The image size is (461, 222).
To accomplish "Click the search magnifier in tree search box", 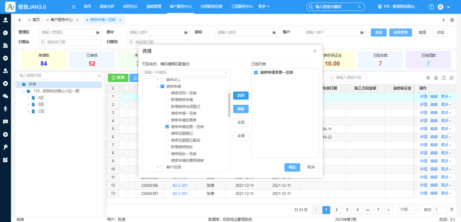I will [x=99, y=76].
